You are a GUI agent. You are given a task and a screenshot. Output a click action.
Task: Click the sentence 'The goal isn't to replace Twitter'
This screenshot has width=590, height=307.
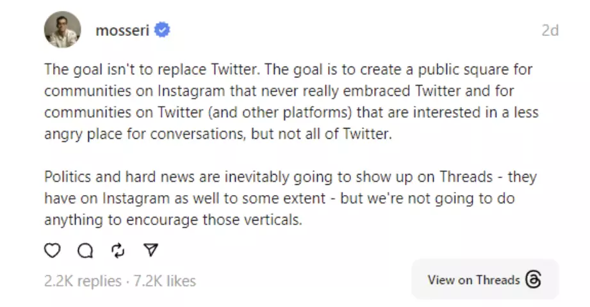point(152,70)
